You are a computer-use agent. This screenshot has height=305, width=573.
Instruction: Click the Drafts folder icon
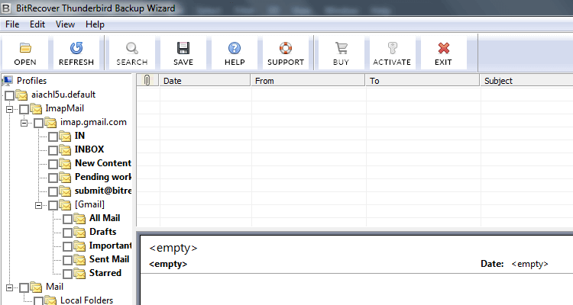79,232
